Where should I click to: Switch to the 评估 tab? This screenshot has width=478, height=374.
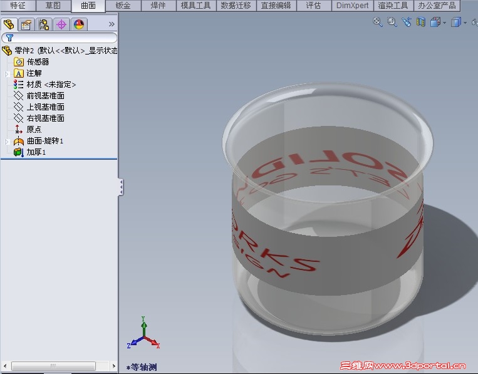point(313,6)
